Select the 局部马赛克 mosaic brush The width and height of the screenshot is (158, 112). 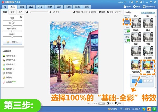coord(9,65)
